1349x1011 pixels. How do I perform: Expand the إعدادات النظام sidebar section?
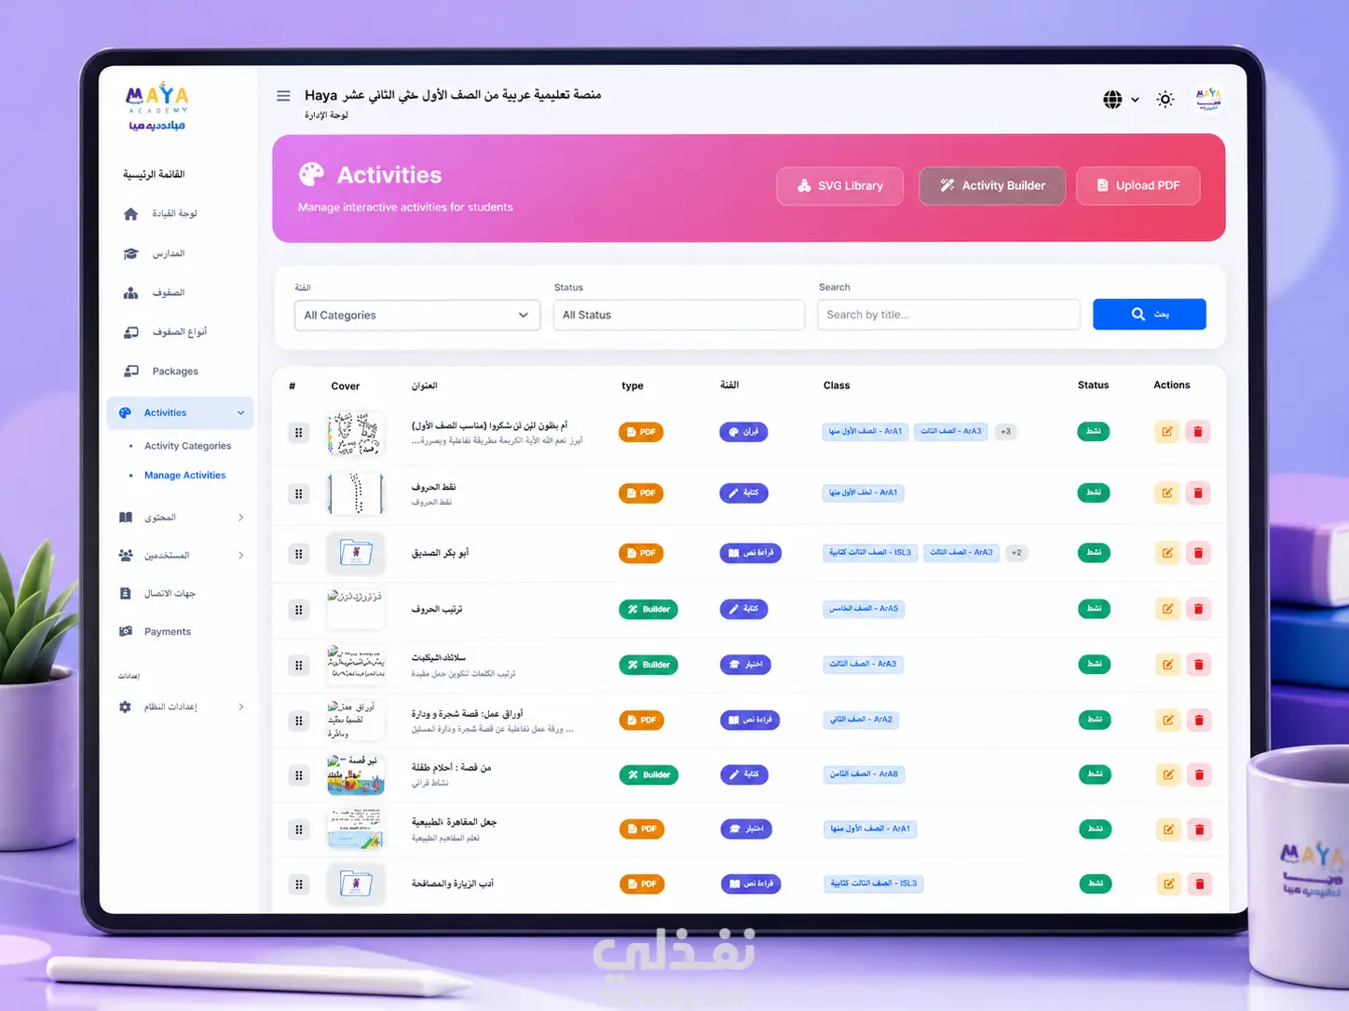coord(240,707)
